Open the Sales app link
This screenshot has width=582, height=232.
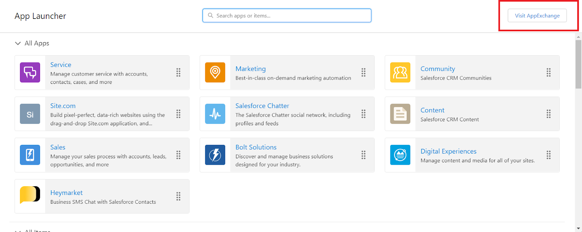coord(58,147)
